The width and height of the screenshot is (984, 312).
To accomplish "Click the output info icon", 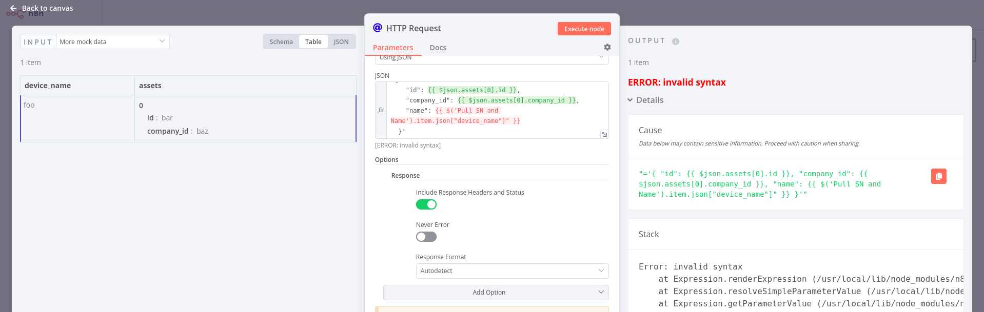I will pos(676,41).
